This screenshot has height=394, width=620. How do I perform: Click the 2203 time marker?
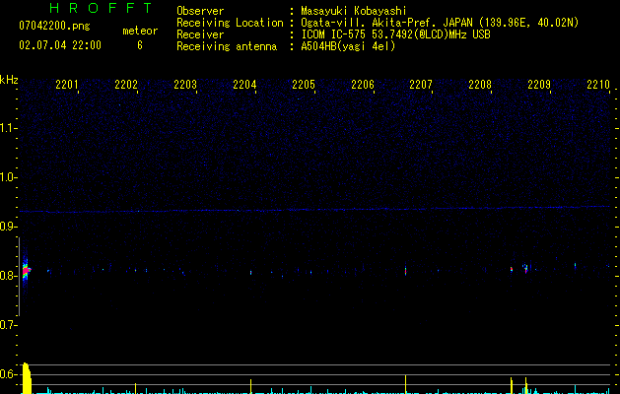(x=185, y=85)
